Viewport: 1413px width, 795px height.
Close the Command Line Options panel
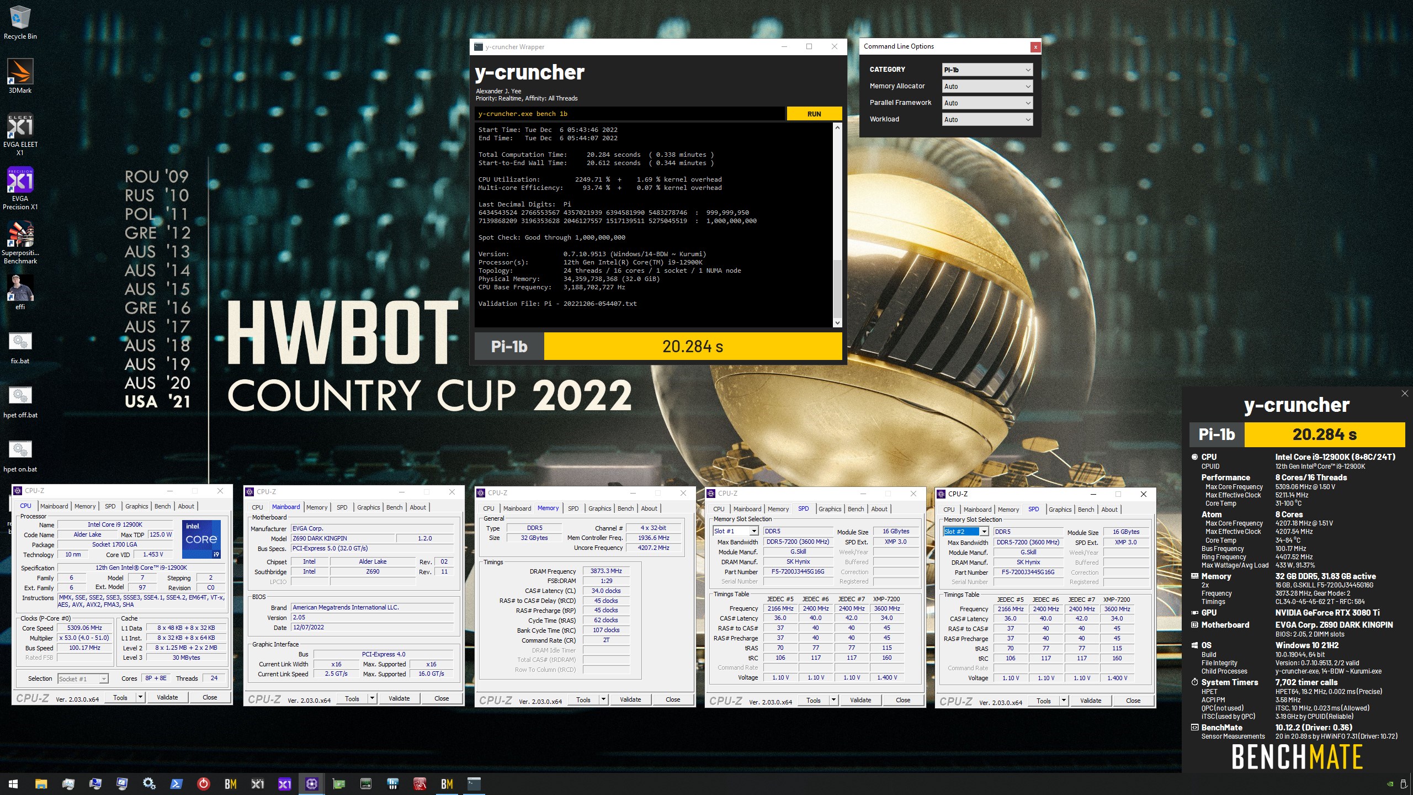tap(1035, 47)
